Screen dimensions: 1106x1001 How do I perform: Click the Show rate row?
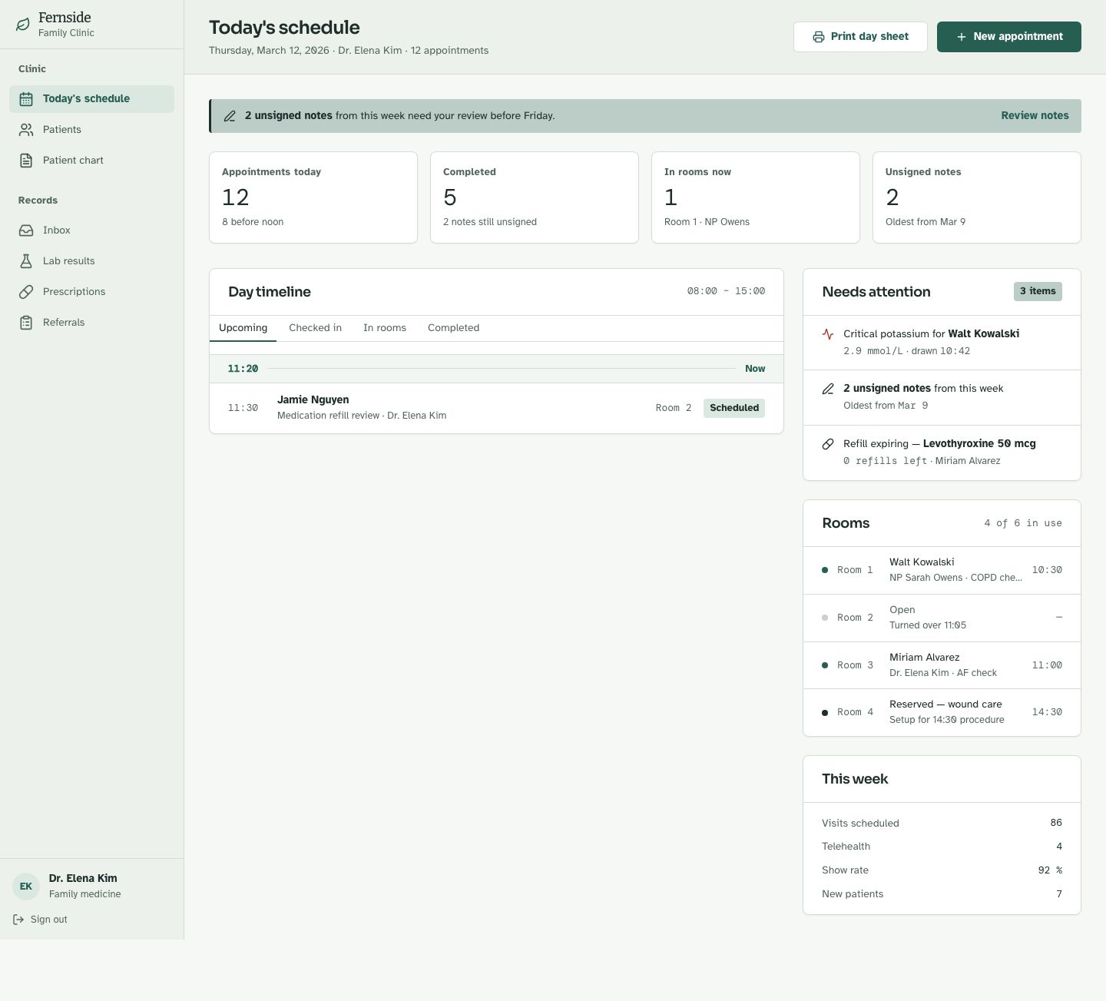pos(942,870)
